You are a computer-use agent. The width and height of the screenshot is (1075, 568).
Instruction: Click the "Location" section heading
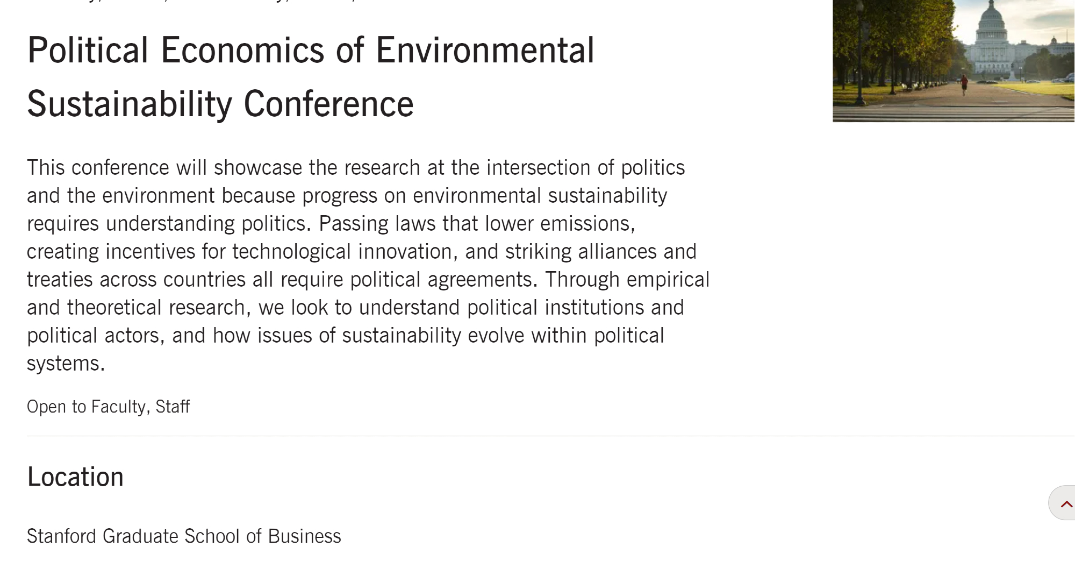click(75, 477)
